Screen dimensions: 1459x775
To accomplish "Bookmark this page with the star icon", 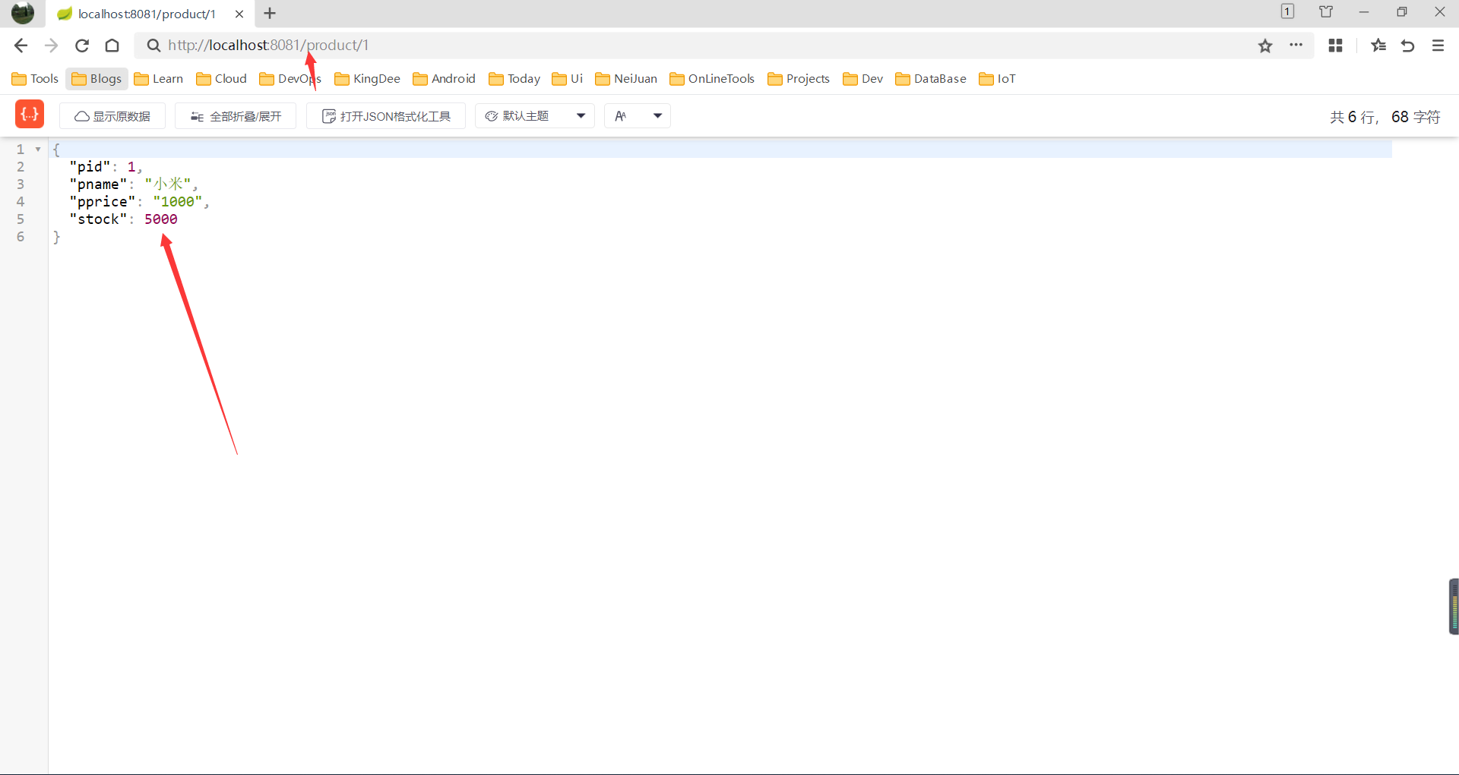I will point(1265,46).
